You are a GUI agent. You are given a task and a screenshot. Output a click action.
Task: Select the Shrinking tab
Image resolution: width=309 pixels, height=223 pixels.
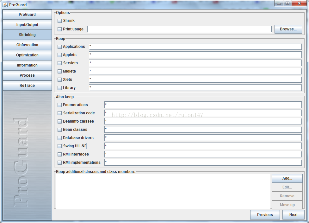[x=27, y=35]
